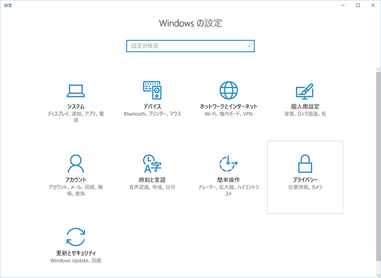Click the 更新とセキュリティ label
The image size is (381, 278).
pos(76,253)
